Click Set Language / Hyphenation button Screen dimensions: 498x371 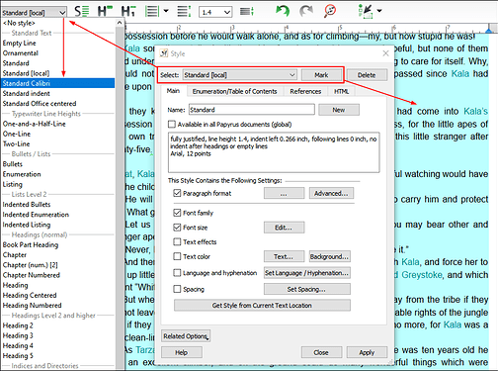coord(306,273)
